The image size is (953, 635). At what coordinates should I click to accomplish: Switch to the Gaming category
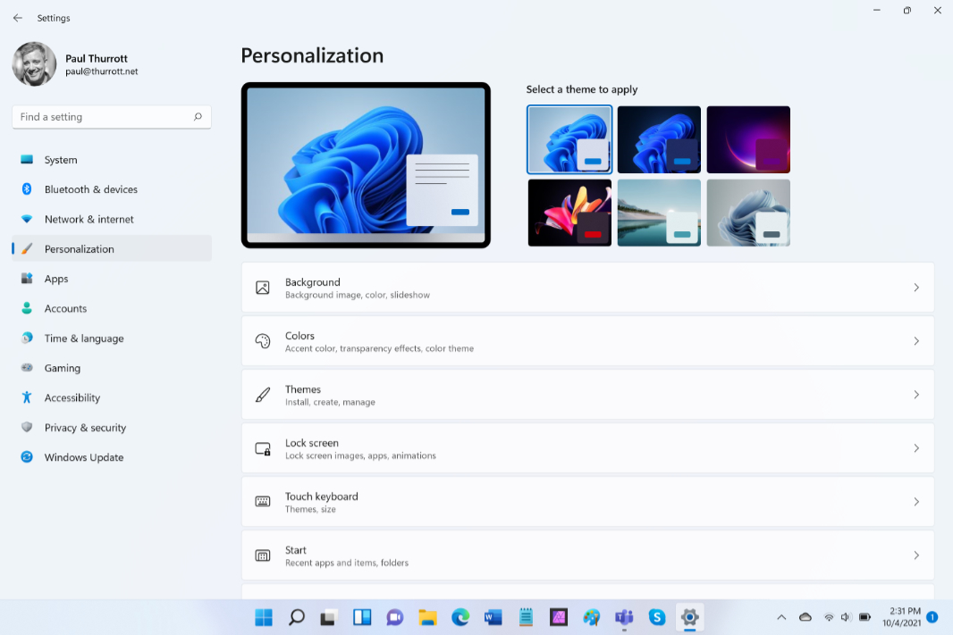click(x=62, y=368)
